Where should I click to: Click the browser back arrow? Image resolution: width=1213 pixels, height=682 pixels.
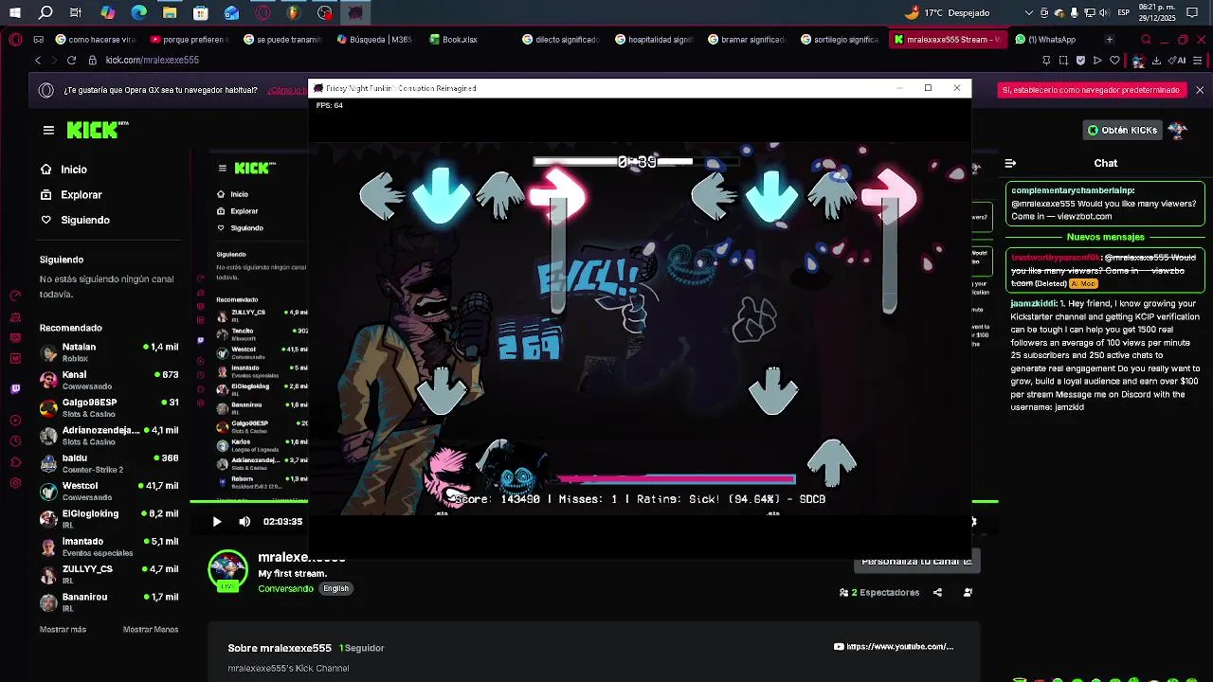38,61
